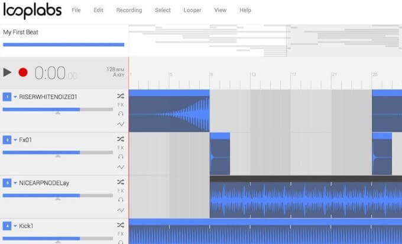Solo RISERWHITENOIZE01 track with headphone icon
The height and width of the screenshot is (244, 402).
pyautogui.click(x=121, y=114)
